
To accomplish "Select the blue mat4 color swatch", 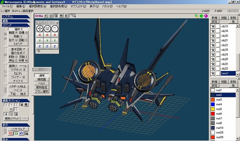I will 213,104.
